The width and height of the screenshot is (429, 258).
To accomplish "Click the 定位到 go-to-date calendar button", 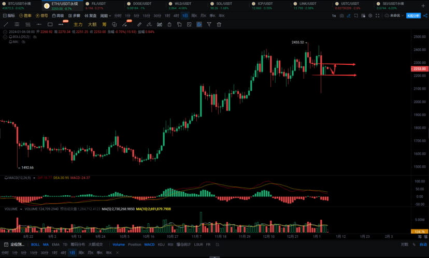I will pyautogui.click(x=14, y=245).
